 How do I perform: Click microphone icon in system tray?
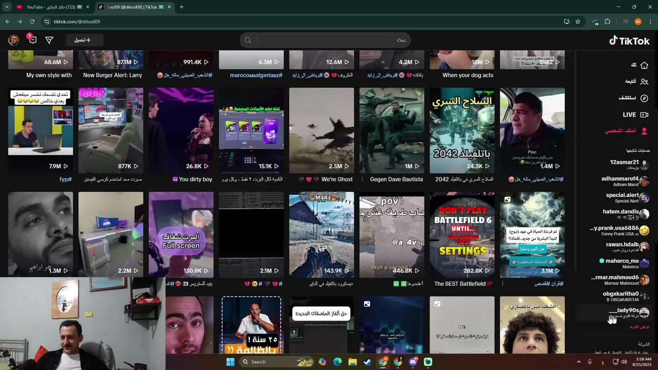[x=590, y=362]
